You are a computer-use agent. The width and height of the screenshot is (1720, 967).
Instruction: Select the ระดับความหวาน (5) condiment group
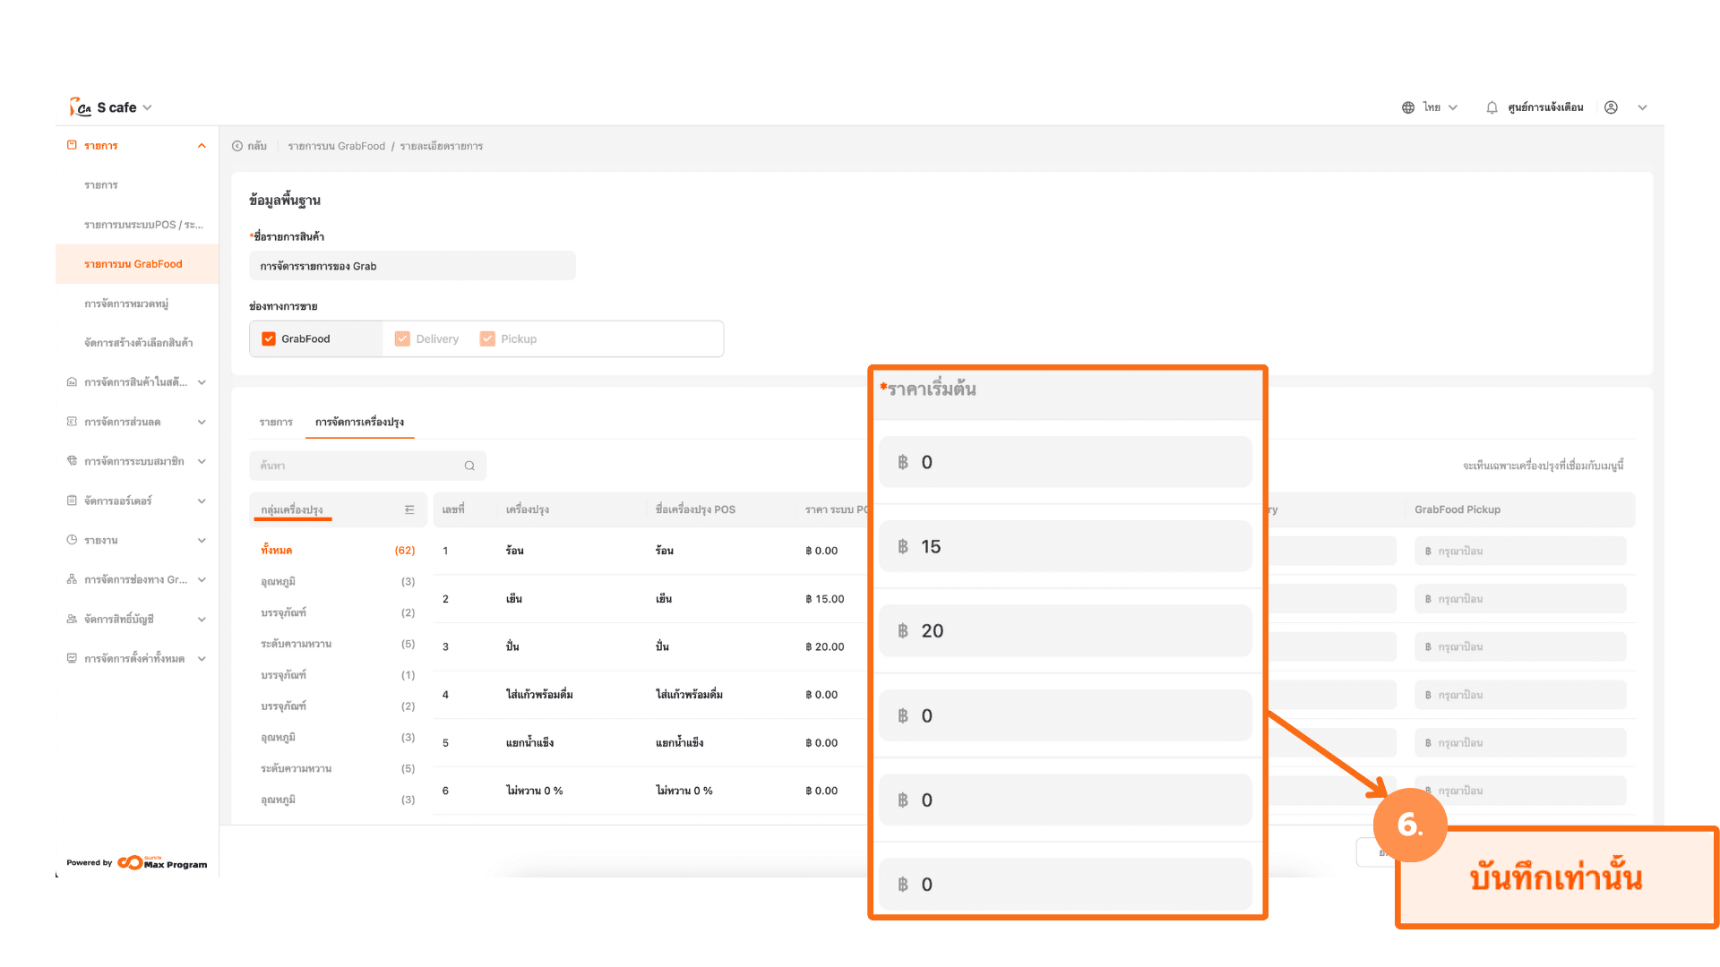click(x=297, y=644)
